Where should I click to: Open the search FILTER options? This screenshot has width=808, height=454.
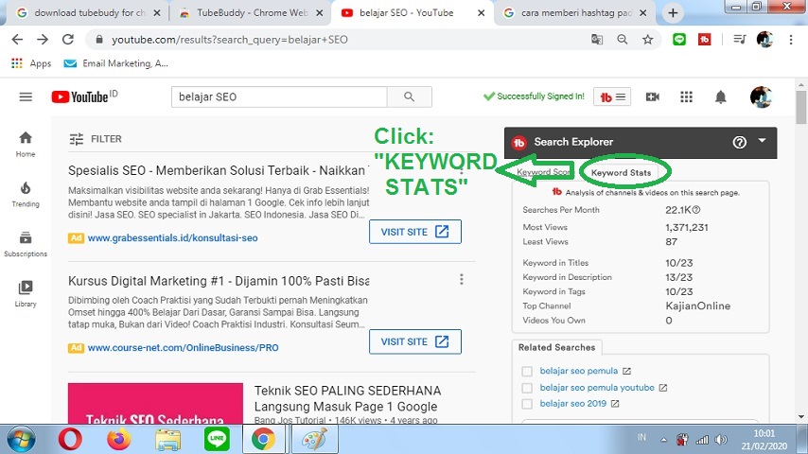(96, 139)
